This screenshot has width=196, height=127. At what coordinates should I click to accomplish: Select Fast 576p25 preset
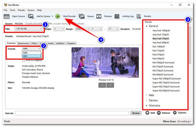point(158,55)
